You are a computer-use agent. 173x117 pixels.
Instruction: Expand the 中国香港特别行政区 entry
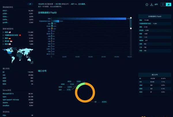pos(3,35)
